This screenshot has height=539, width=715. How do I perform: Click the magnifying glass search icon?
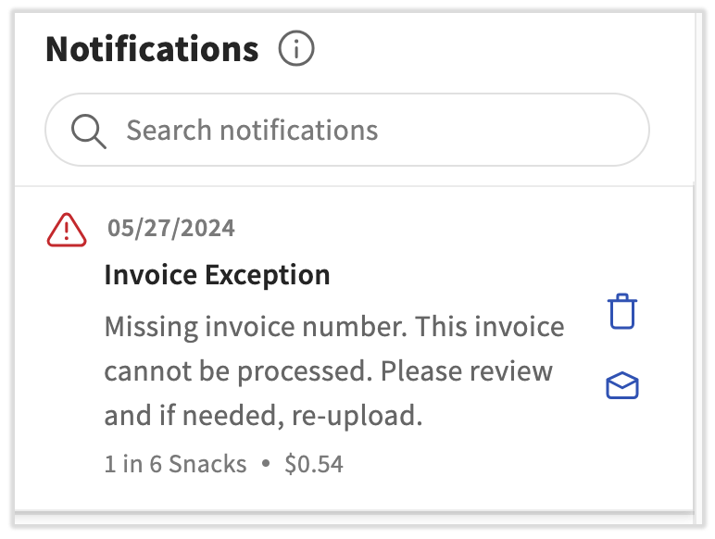coord(89,131)
